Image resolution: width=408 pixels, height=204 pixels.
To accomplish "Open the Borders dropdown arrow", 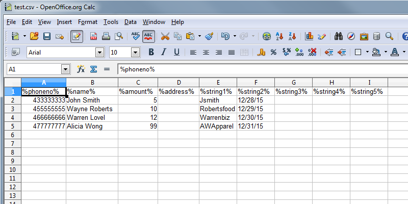I will (367, 53).
